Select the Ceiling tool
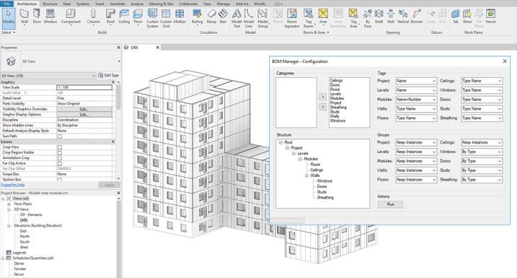517x278 pixels. point(124,17)
